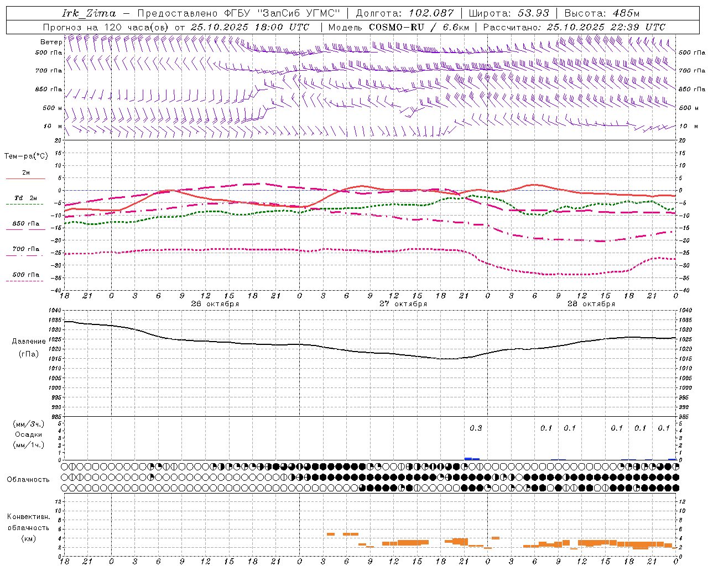
Task: Click the 'Осадки' precipitation label
Action: pyautogui.click(x=29, y=435)
